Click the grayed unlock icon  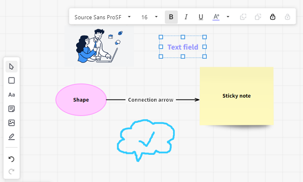[287, 17]
